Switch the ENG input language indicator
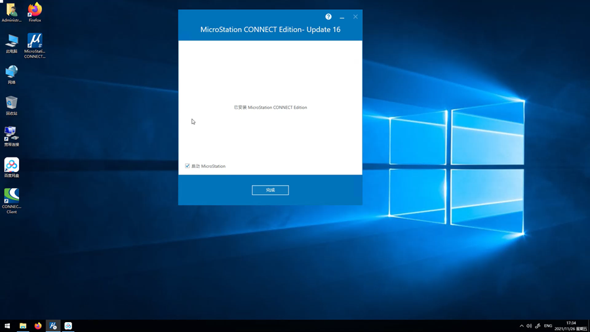This screenshot has height=332, width=590. click(548, 326)
